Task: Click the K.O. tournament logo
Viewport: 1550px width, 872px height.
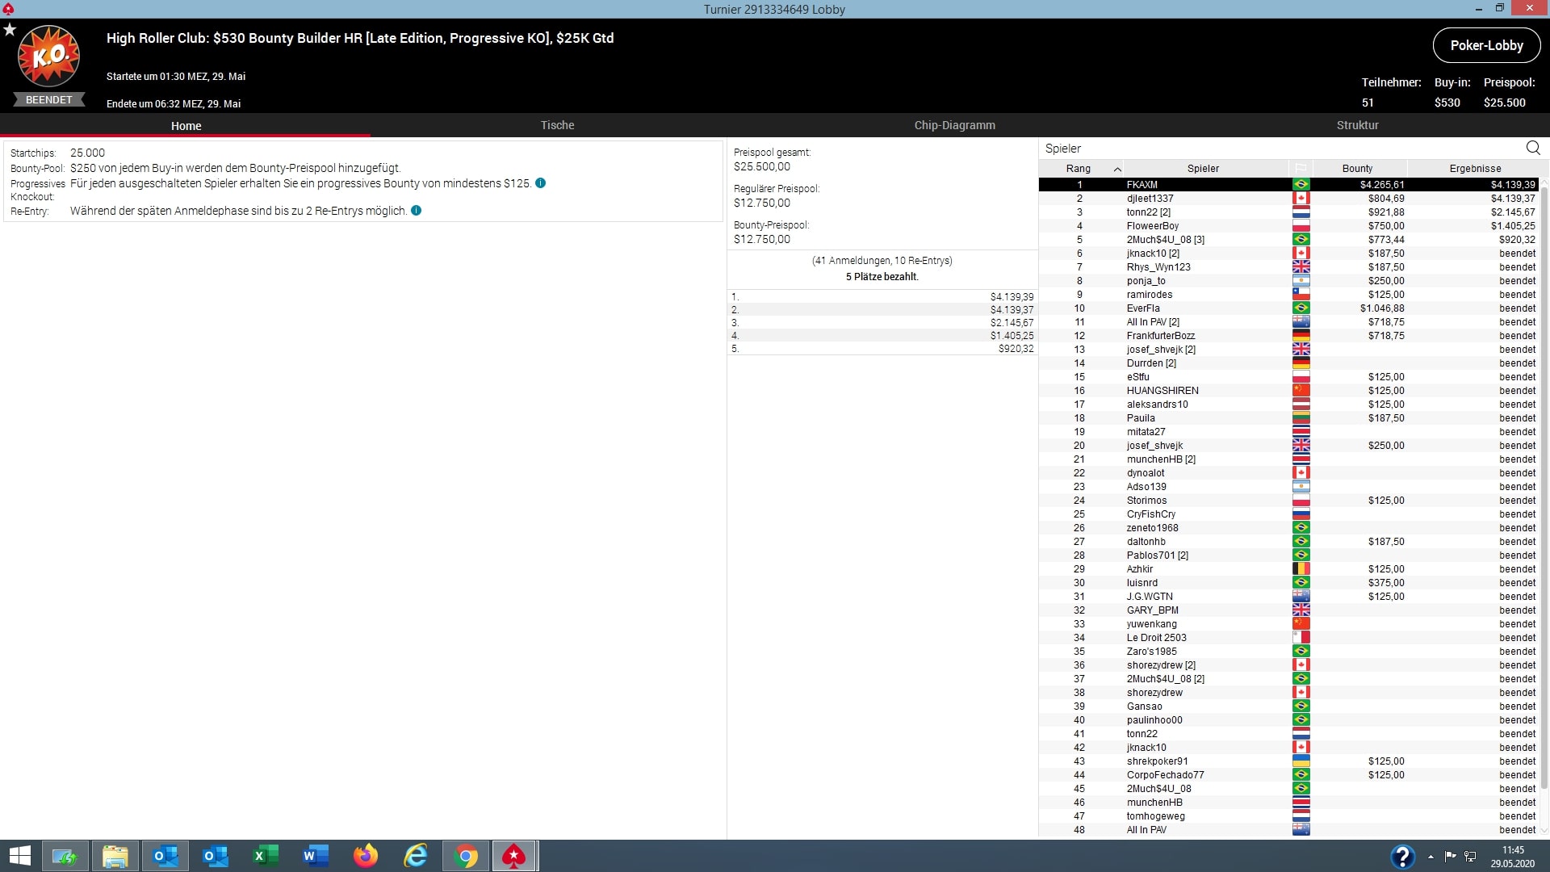Action: point(49,57)
